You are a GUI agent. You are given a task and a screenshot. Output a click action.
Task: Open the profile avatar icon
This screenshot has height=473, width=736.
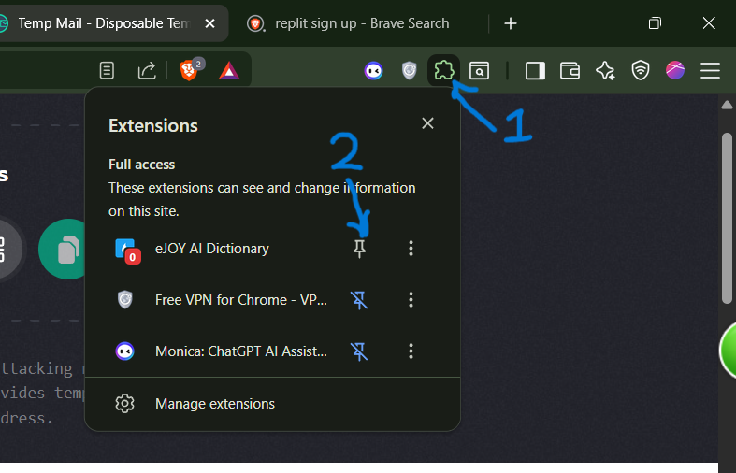pos(675,70)
